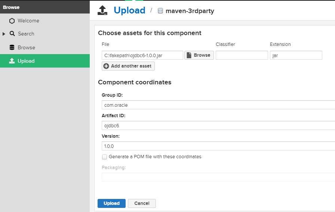The height and width of the screenshot is (212, 335).
Task: Click the blue Upload submit button
Action: point(111,203)
